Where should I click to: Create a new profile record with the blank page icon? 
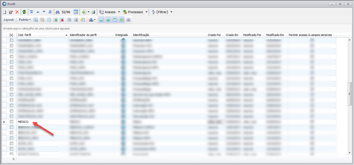[x=4, y=12]
